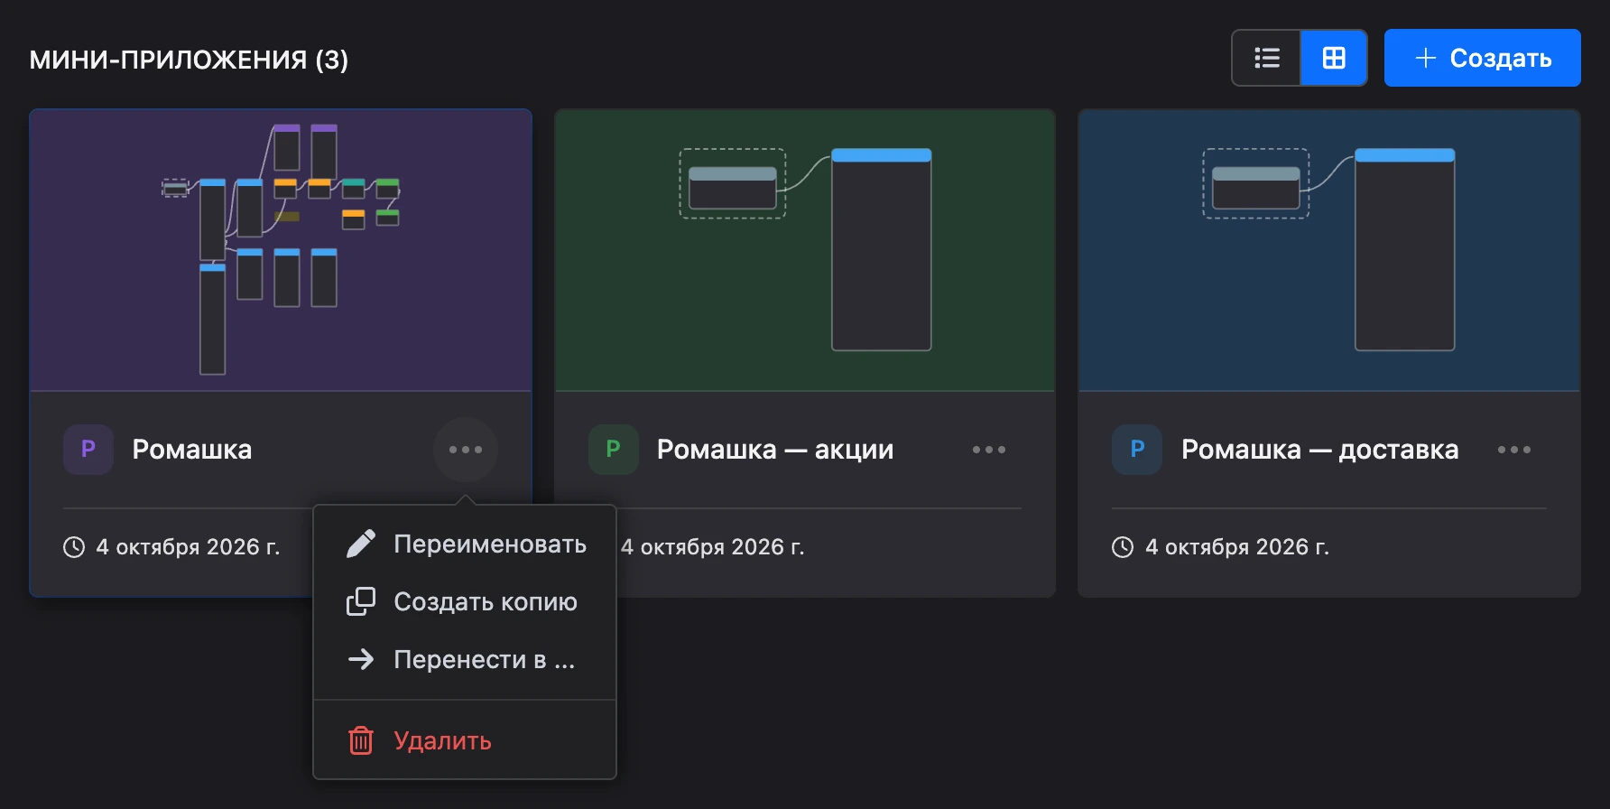Select Удалить in the context menu
Screen dimensions: 1610x809
click(465, 741)
